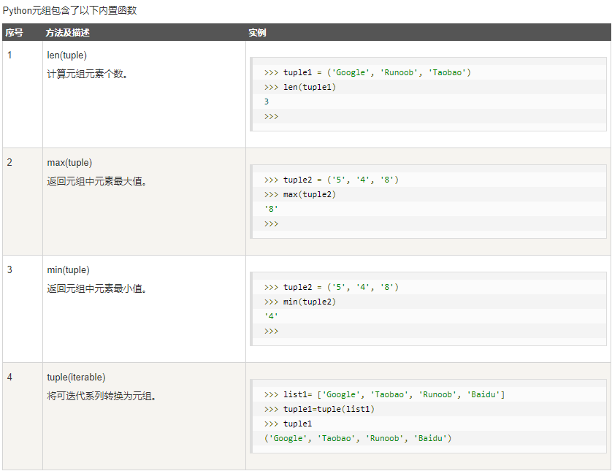Viewport: 612px width, 471px height.
Task: Click code line defining tuple1 with 'Google', 'Runoob', 'Taobao'
Action: click(367, 72)
